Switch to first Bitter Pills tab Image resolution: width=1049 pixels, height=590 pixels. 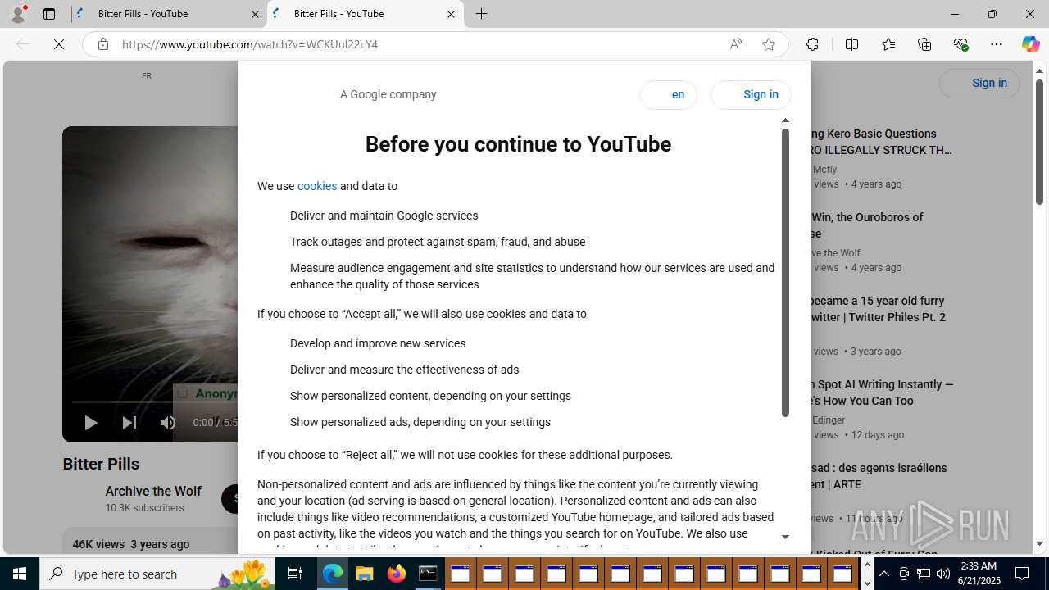coord(169,14)
